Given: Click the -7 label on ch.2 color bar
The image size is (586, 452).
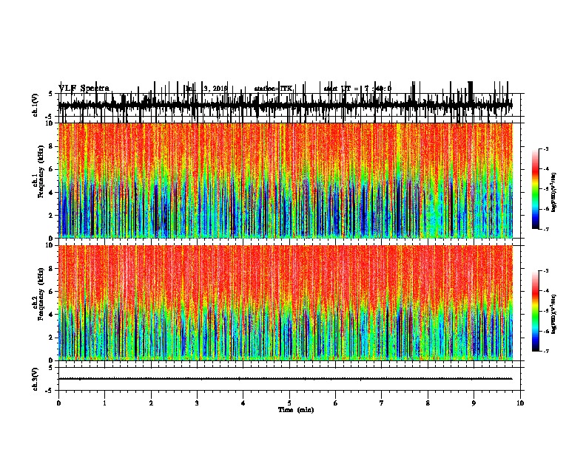Looking at the screenshot, I should tap(545, 352).
